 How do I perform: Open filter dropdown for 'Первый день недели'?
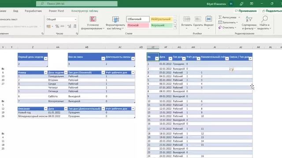click(46, 58)
